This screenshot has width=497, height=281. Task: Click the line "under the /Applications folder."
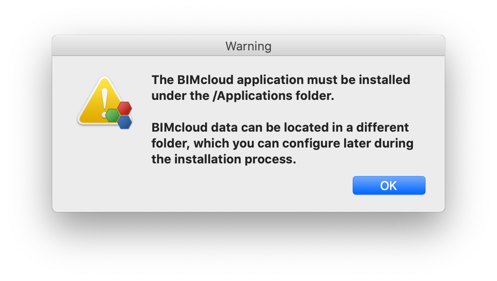243,96
